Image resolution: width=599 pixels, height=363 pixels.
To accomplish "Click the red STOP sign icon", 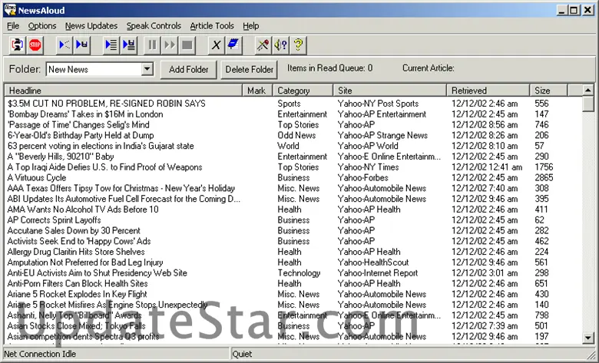I will point(35,45).
